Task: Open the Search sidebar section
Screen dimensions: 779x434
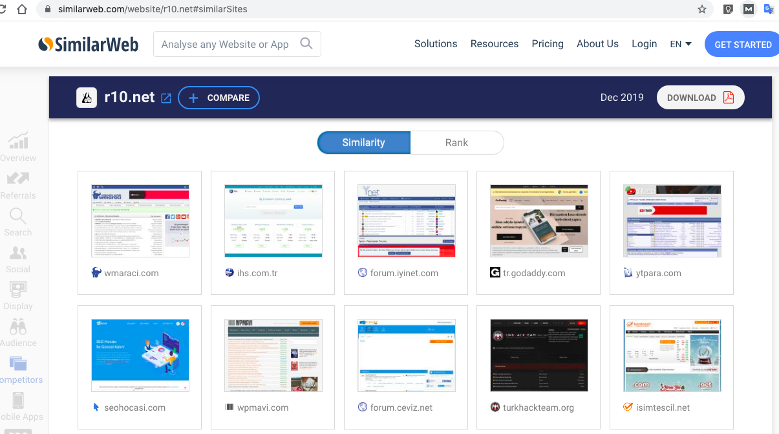Action: pyautogui.click(x=18, y=222)
